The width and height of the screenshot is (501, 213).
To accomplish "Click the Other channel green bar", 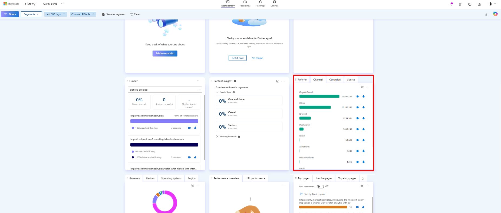I will pyautogui.click(x=315, y=107).
